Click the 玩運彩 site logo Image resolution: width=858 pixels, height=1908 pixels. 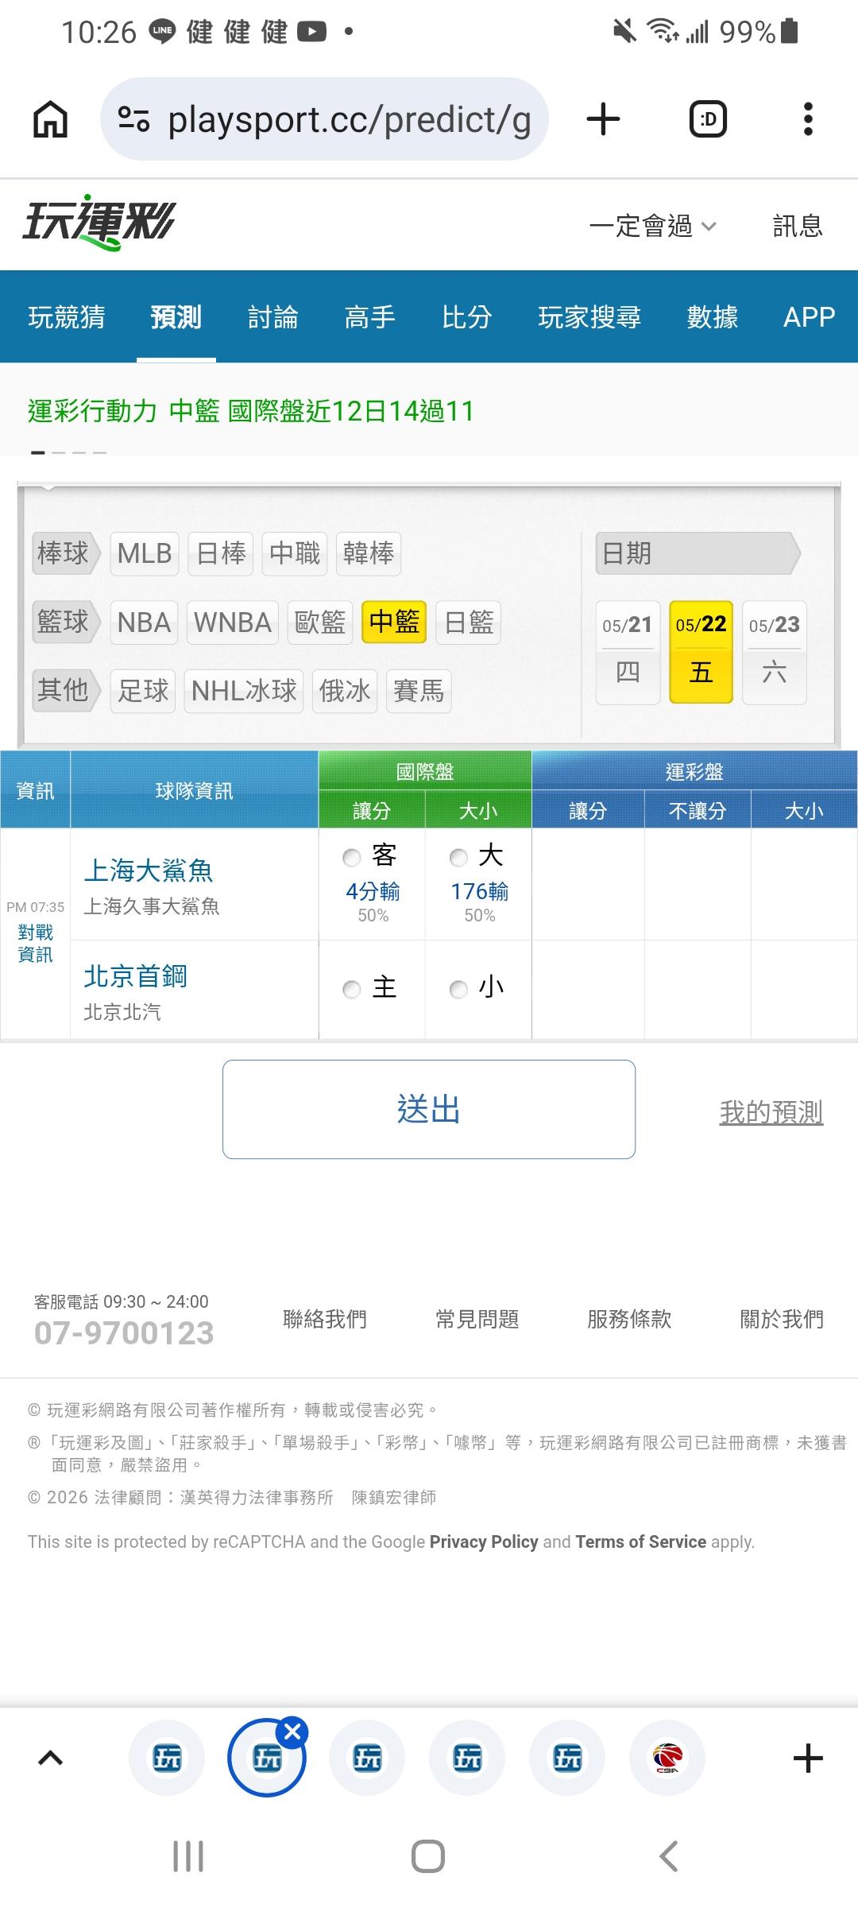pos(99,223)
